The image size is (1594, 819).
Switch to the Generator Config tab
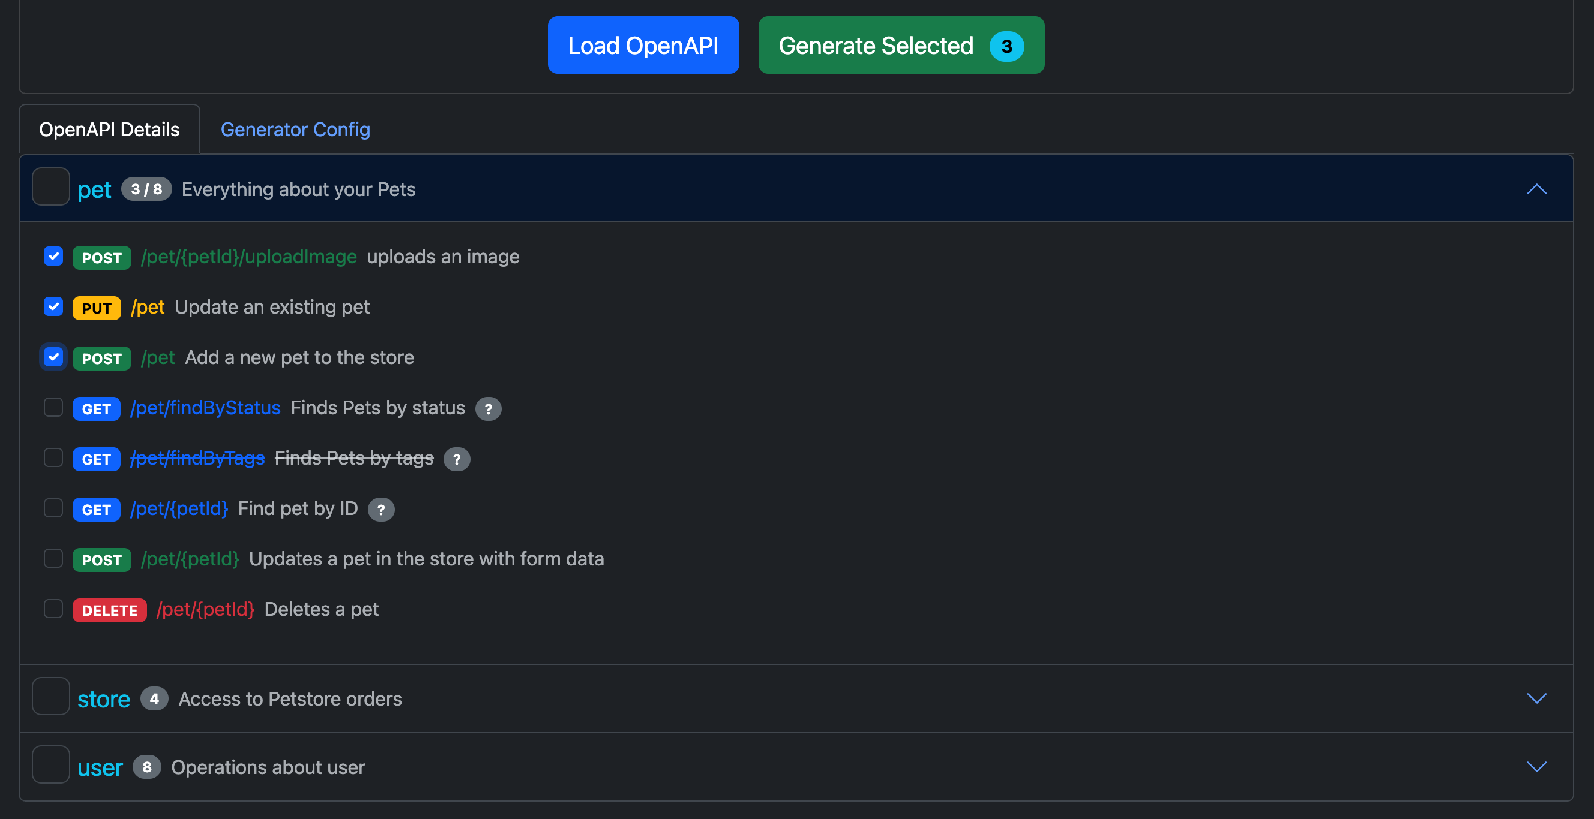(295, 129)
